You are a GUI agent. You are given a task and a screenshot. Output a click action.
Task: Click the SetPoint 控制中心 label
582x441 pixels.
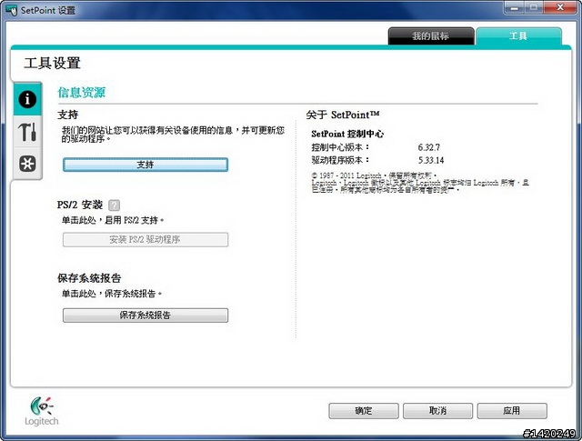tap(347, 134)
